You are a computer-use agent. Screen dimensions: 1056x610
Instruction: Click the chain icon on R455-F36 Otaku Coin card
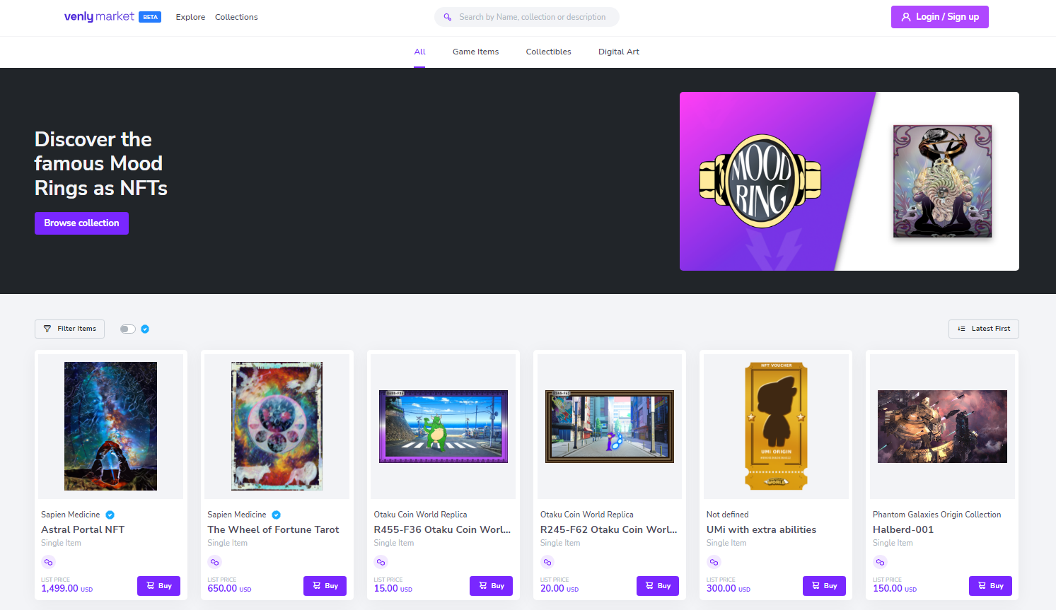click(x=381, y=562)
